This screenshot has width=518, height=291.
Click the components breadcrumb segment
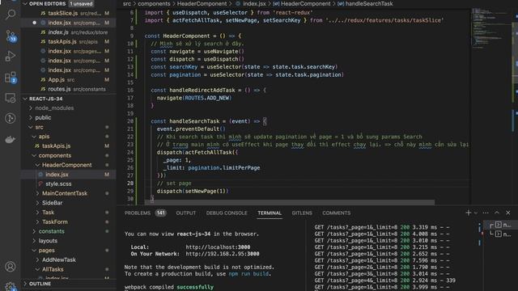point(154,3)
